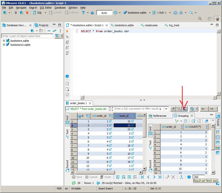Switch to the References panel tab
The width and height of the screenshot is (222, 193).
coord(157,116)
